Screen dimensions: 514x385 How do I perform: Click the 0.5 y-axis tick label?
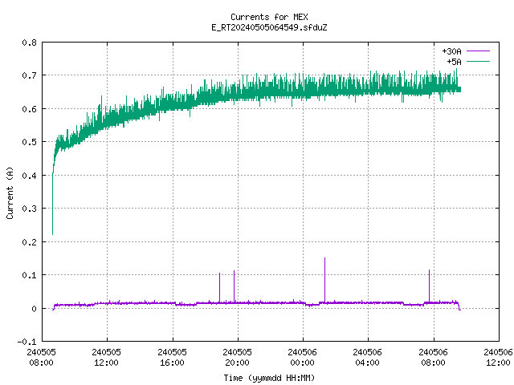[x=29, y=142]
